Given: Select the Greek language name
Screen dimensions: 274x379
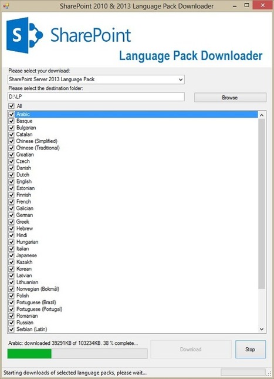Looking at the screenshot, I should pyautogui.click(x=23, y=222).
